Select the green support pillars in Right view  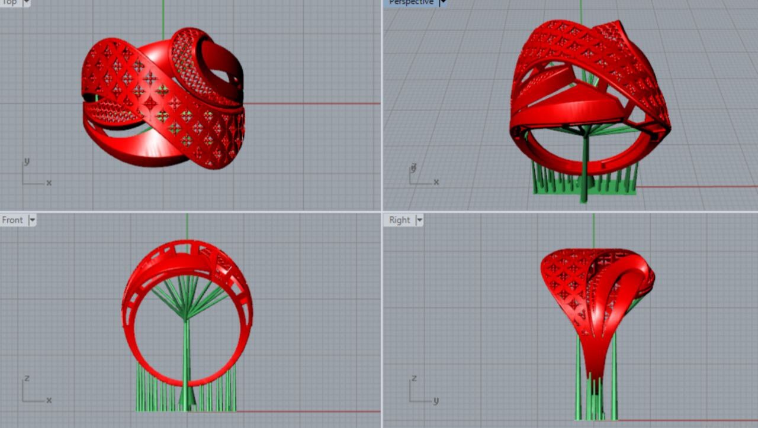[614, 378]
